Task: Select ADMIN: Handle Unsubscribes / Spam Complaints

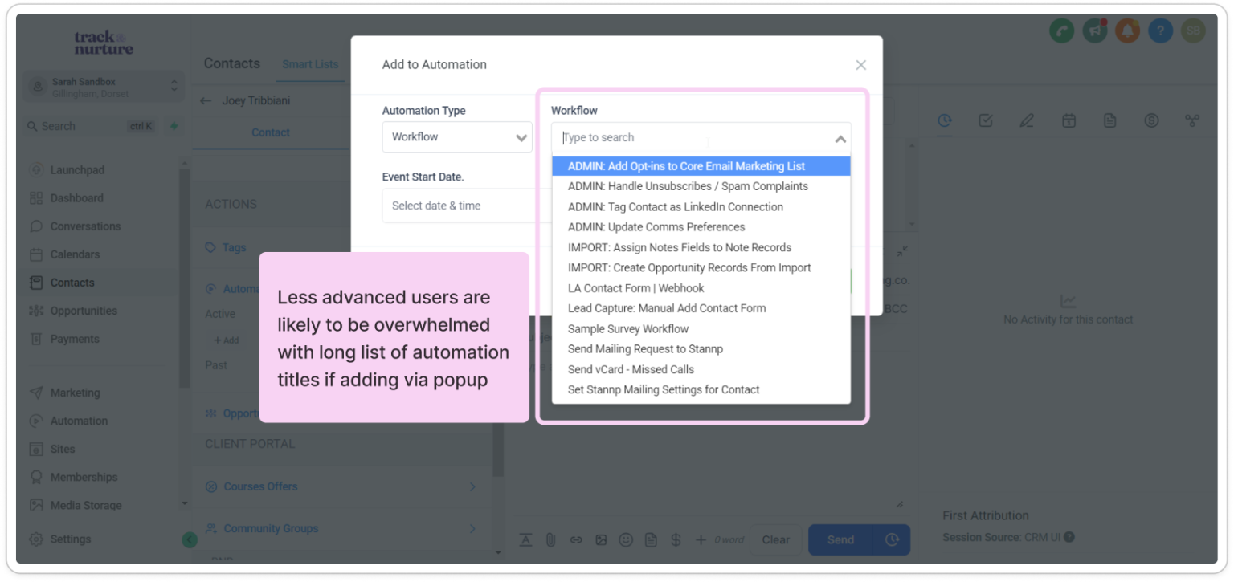Action: [x=701, y=186]
